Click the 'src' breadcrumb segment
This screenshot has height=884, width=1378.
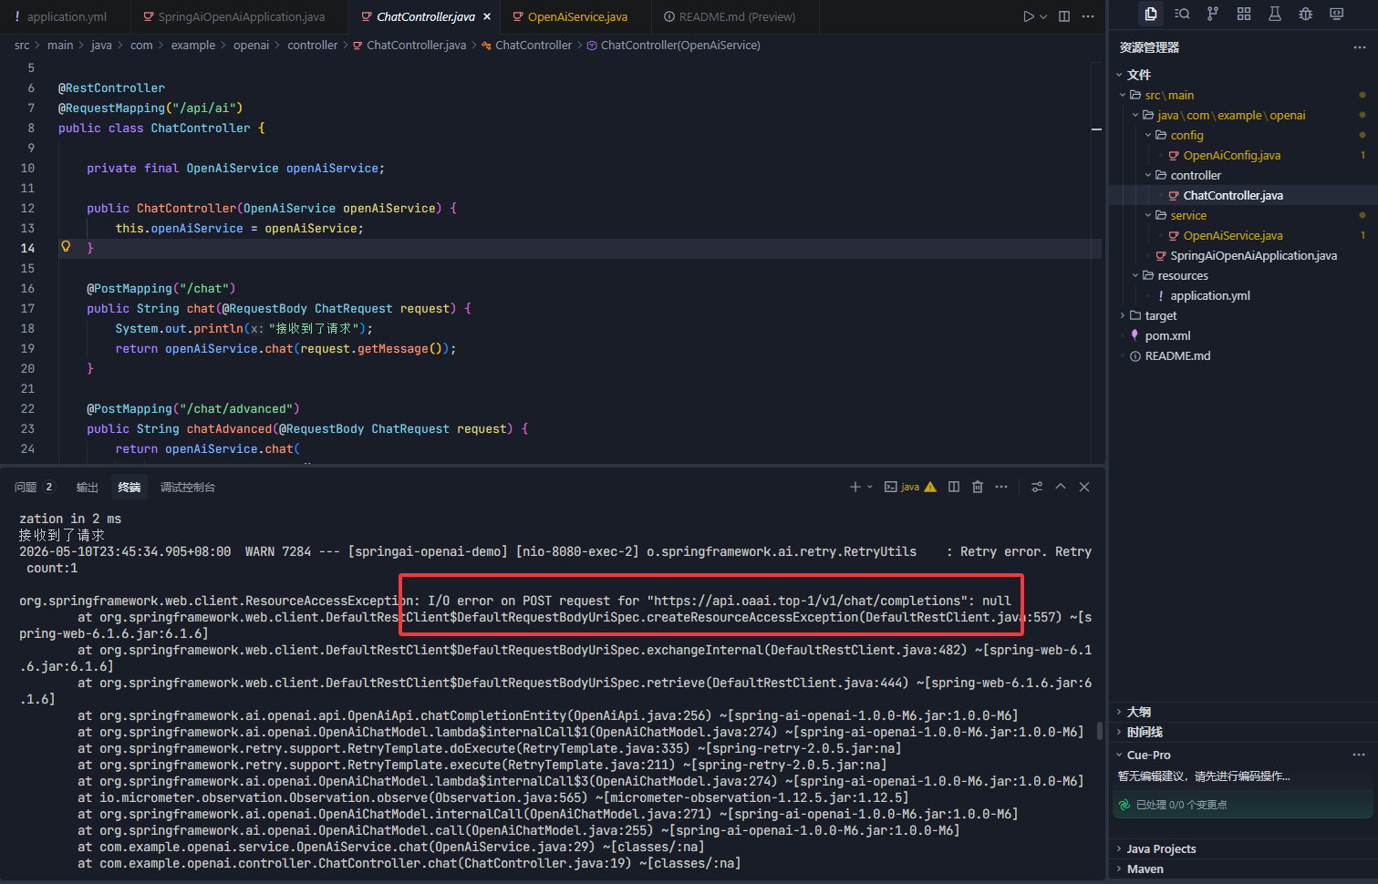click(x=22, y=46)
